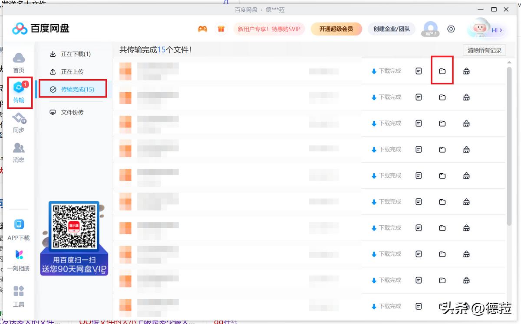
Task: Click 清除所有记录 button
Action: pyautogui.click(x=485, y=50)
